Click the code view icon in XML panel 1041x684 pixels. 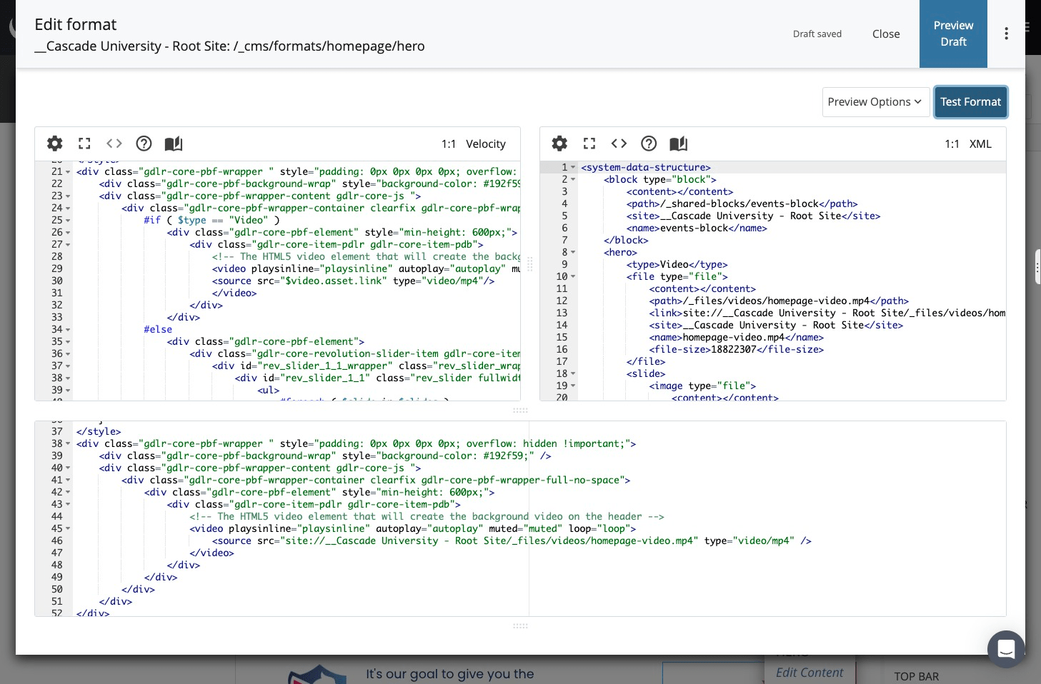(x=619, y=144)
